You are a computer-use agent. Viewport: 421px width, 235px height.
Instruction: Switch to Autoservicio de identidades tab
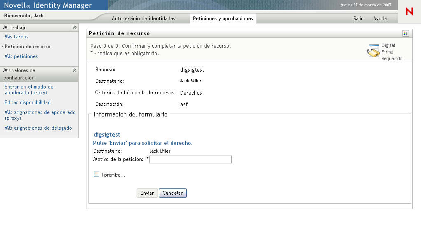coord(143,19)
